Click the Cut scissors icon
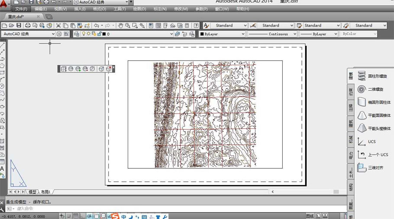The image size is (394, 219). (58, 25)
